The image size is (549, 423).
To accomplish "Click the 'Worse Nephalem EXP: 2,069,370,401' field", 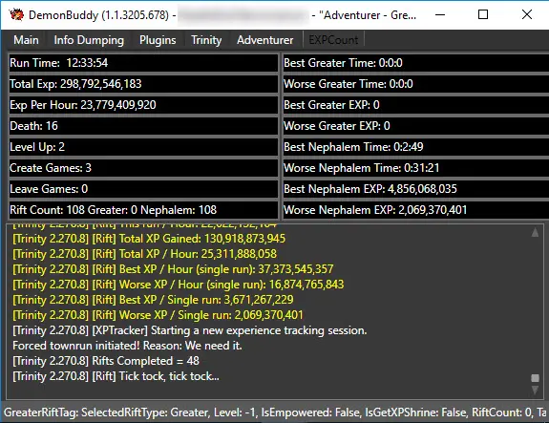I will 416,210.
